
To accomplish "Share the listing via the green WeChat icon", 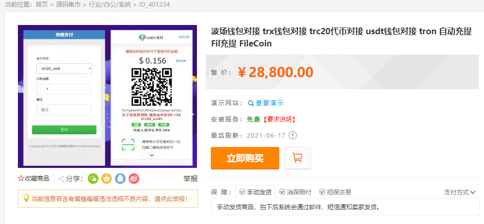I will pos(93,179).
